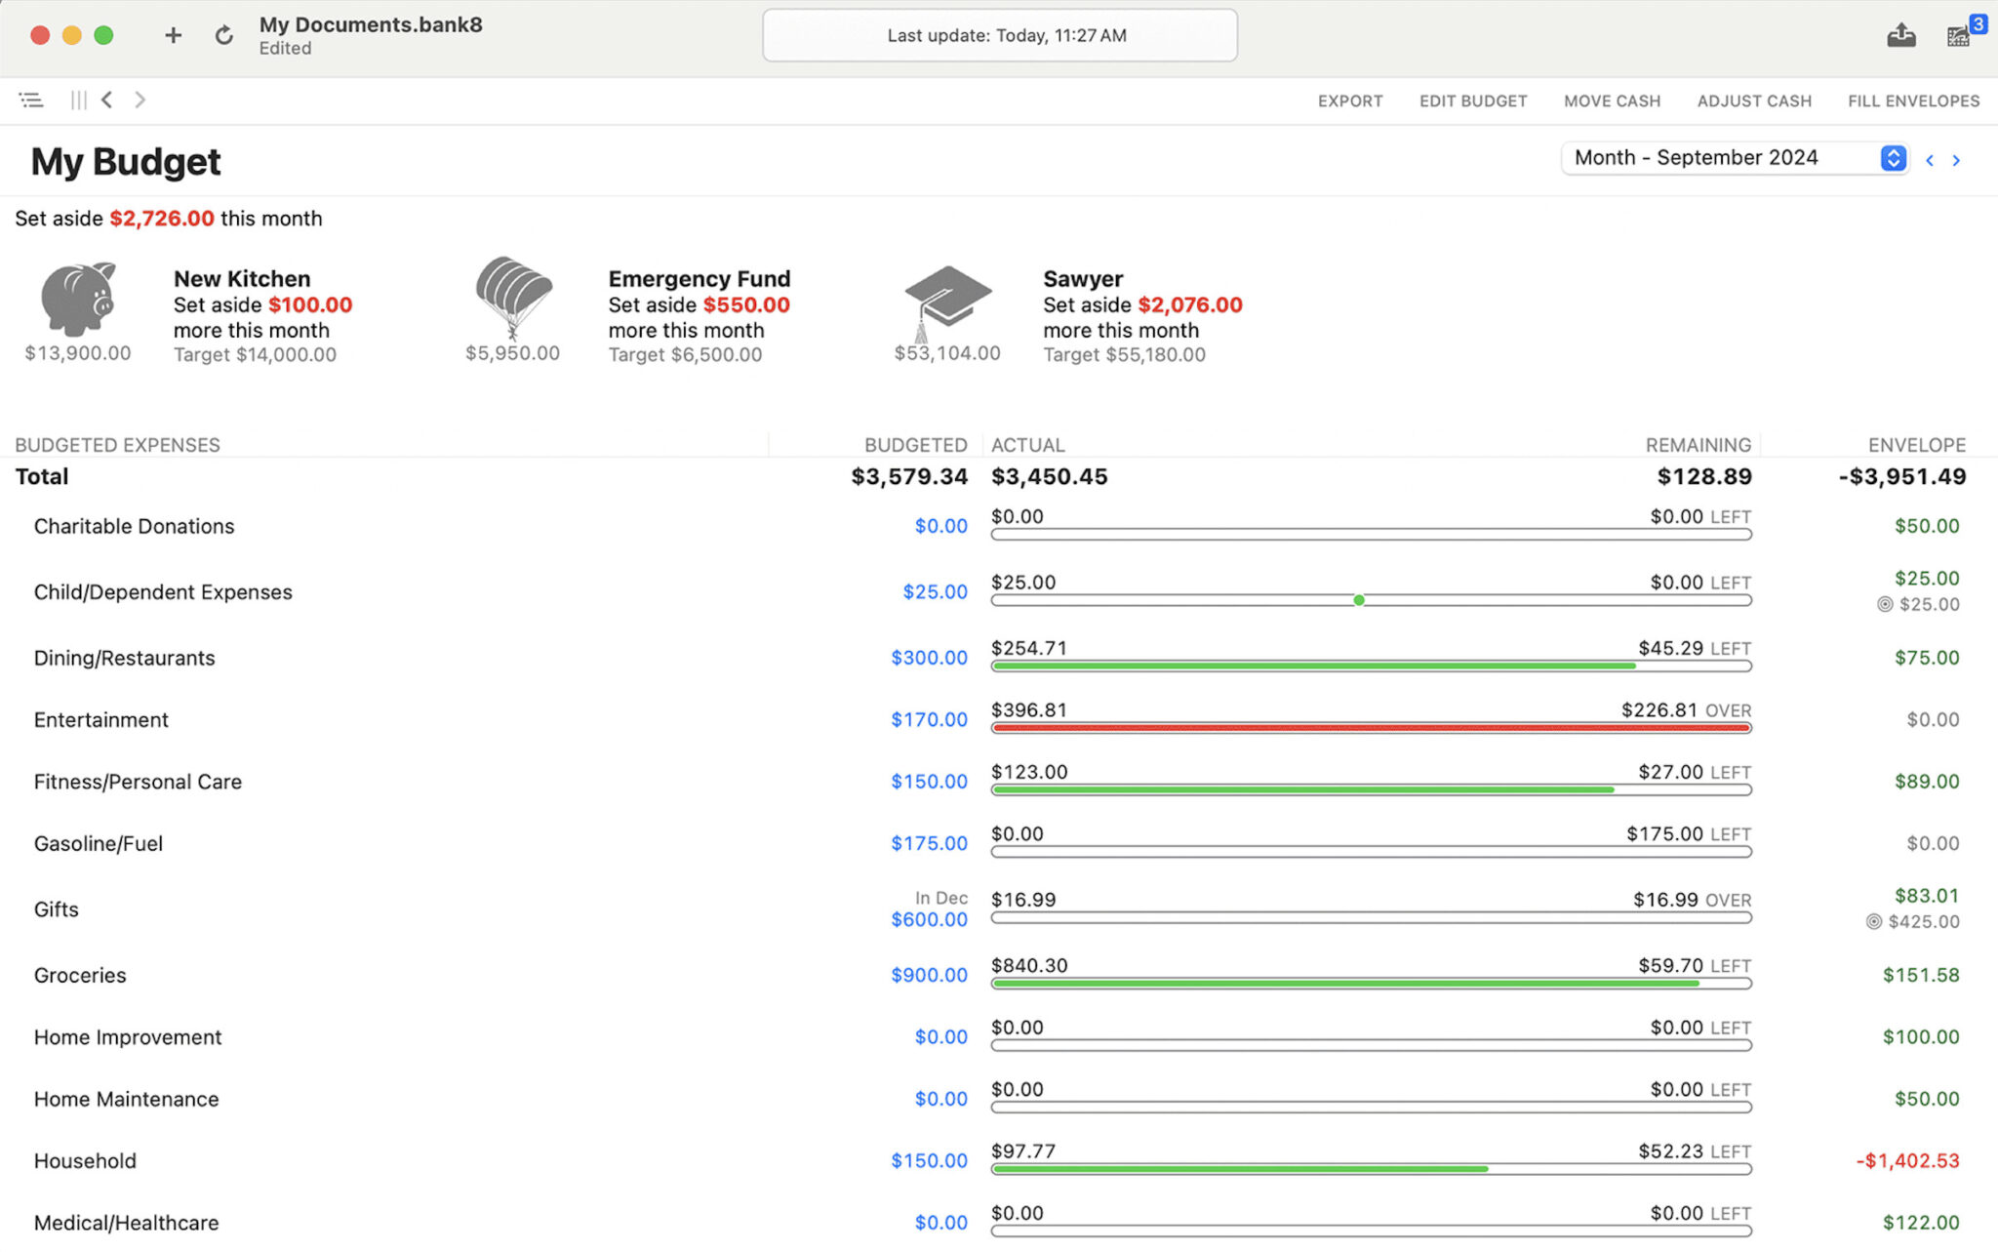Screen dimensions: 1998x1252
Task: Go to next month with the right chevron
Action: 1957,159
